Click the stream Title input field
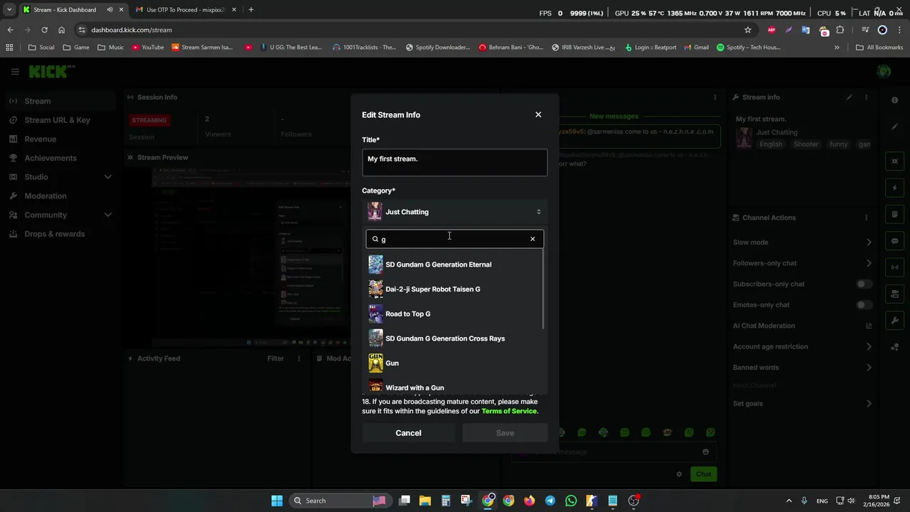Image resolution: width=910 pixels, height=512 pixels. click(x=454, y=162)
